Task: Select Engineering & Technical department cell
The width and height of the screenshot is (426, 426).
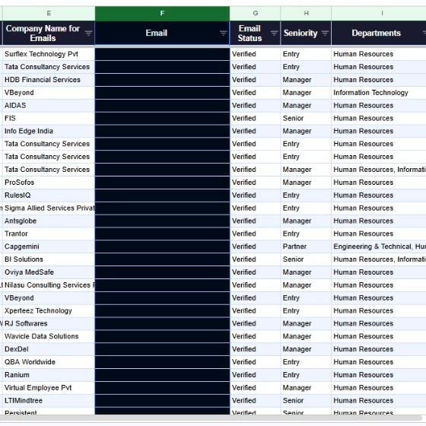Action: 379,246
